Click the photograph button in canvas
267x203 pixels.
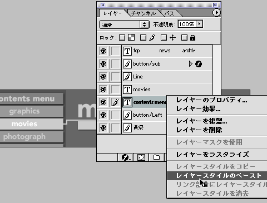(x=32, y=137)
